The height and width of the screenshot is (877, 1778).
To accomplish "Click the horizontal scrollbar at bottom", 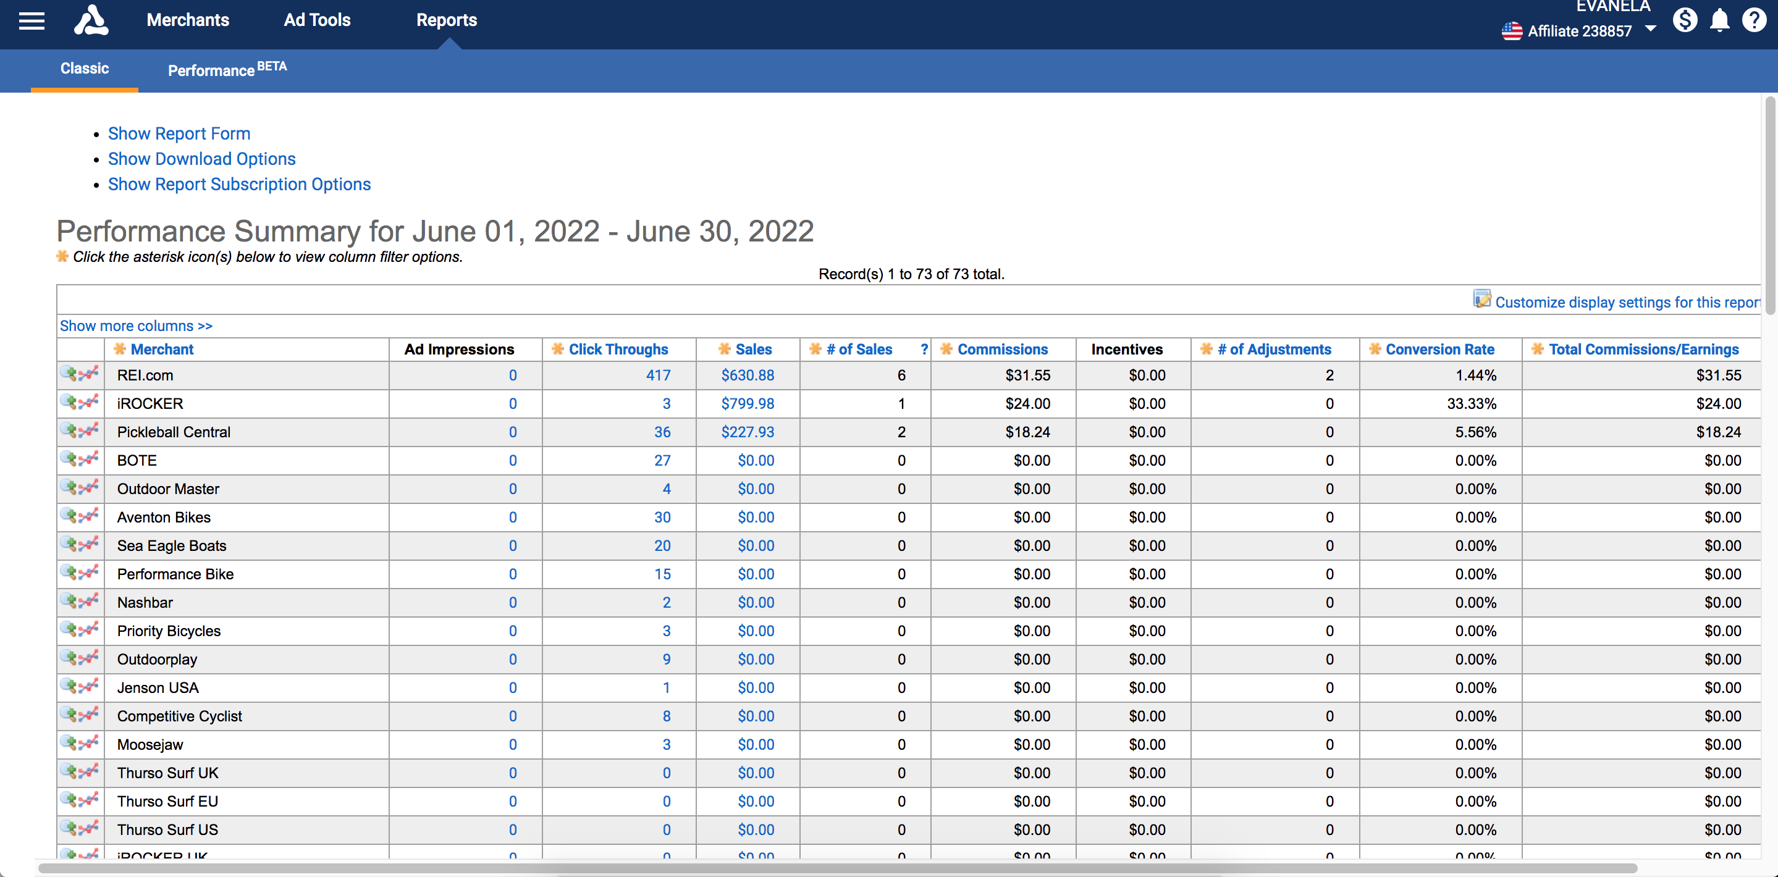I will 837,868.
